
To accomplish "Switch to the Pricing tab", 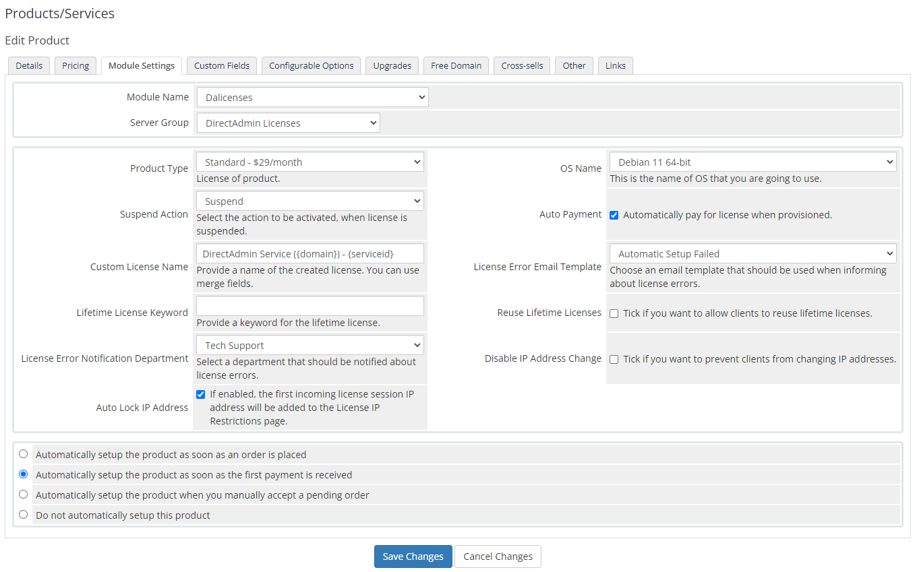I will 75,65.
